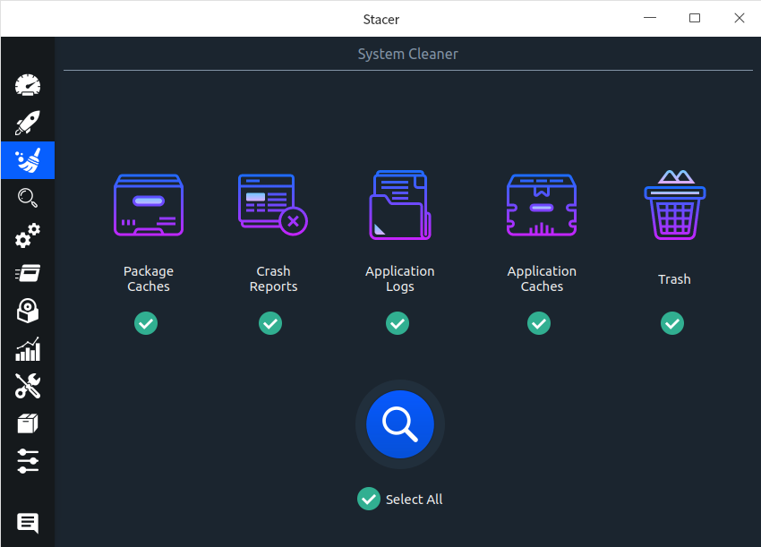This screenshot has height=547, width=761.
Task: Uncheck the Application Logs checkbox
Action: click(x=398, y=323)
